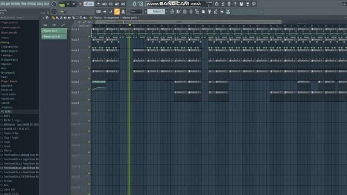The height and width of the screenshot is (195, 347).
Task: Click the microphone one-click recording icon
Action: tap(229, 4)
